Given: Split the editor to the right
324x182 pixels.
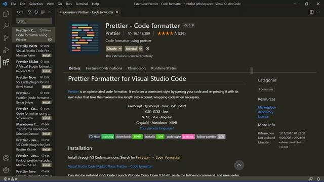Looking at the screenshot, I should pyautogui.click(x=311, y=12).
